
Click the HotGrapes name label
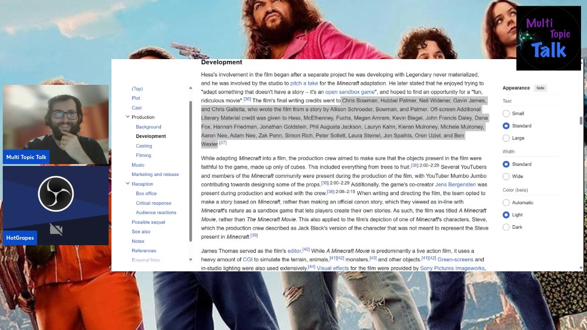[x=20, y=238]
